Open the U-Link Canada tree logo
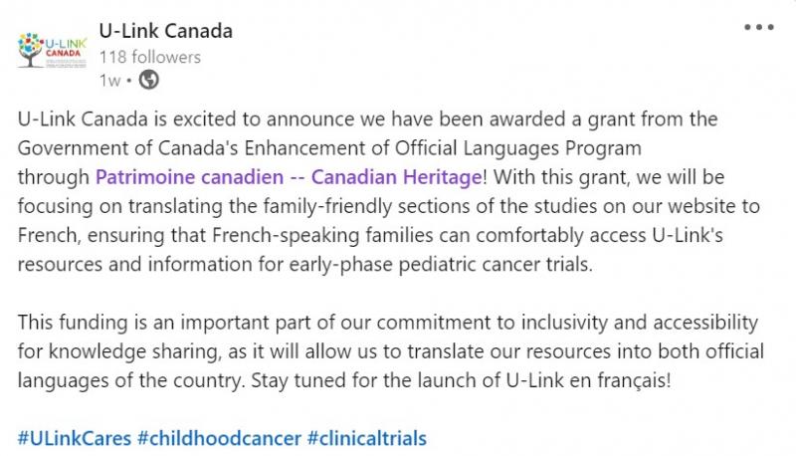 pos(52,50)
